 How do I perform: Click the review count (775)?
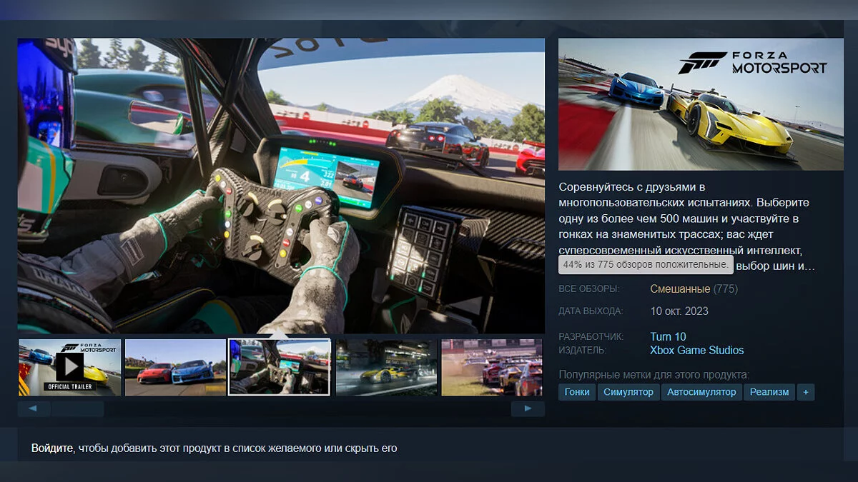click(x=726, y=289)
